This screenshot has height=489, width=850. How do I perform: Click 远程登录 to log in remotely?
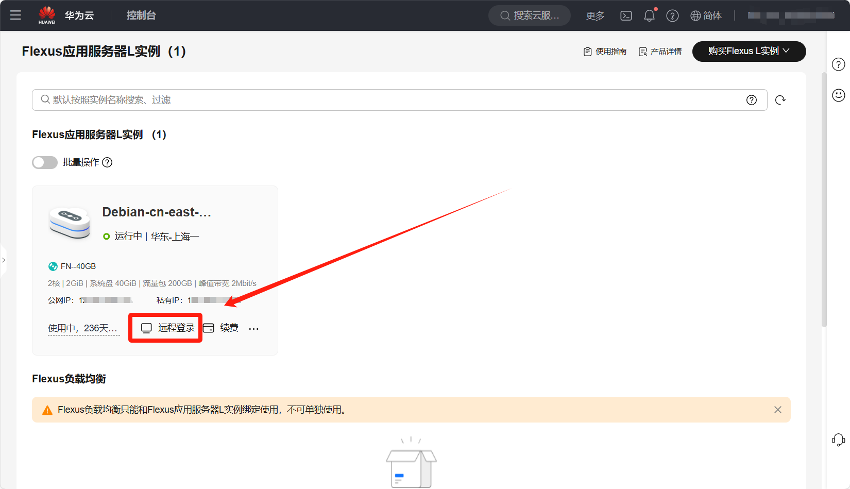coord(168,328)
